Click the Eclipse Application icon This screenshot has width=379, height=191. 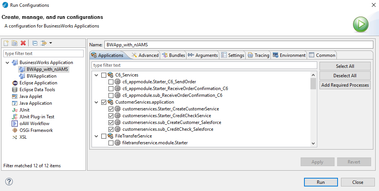15,83
